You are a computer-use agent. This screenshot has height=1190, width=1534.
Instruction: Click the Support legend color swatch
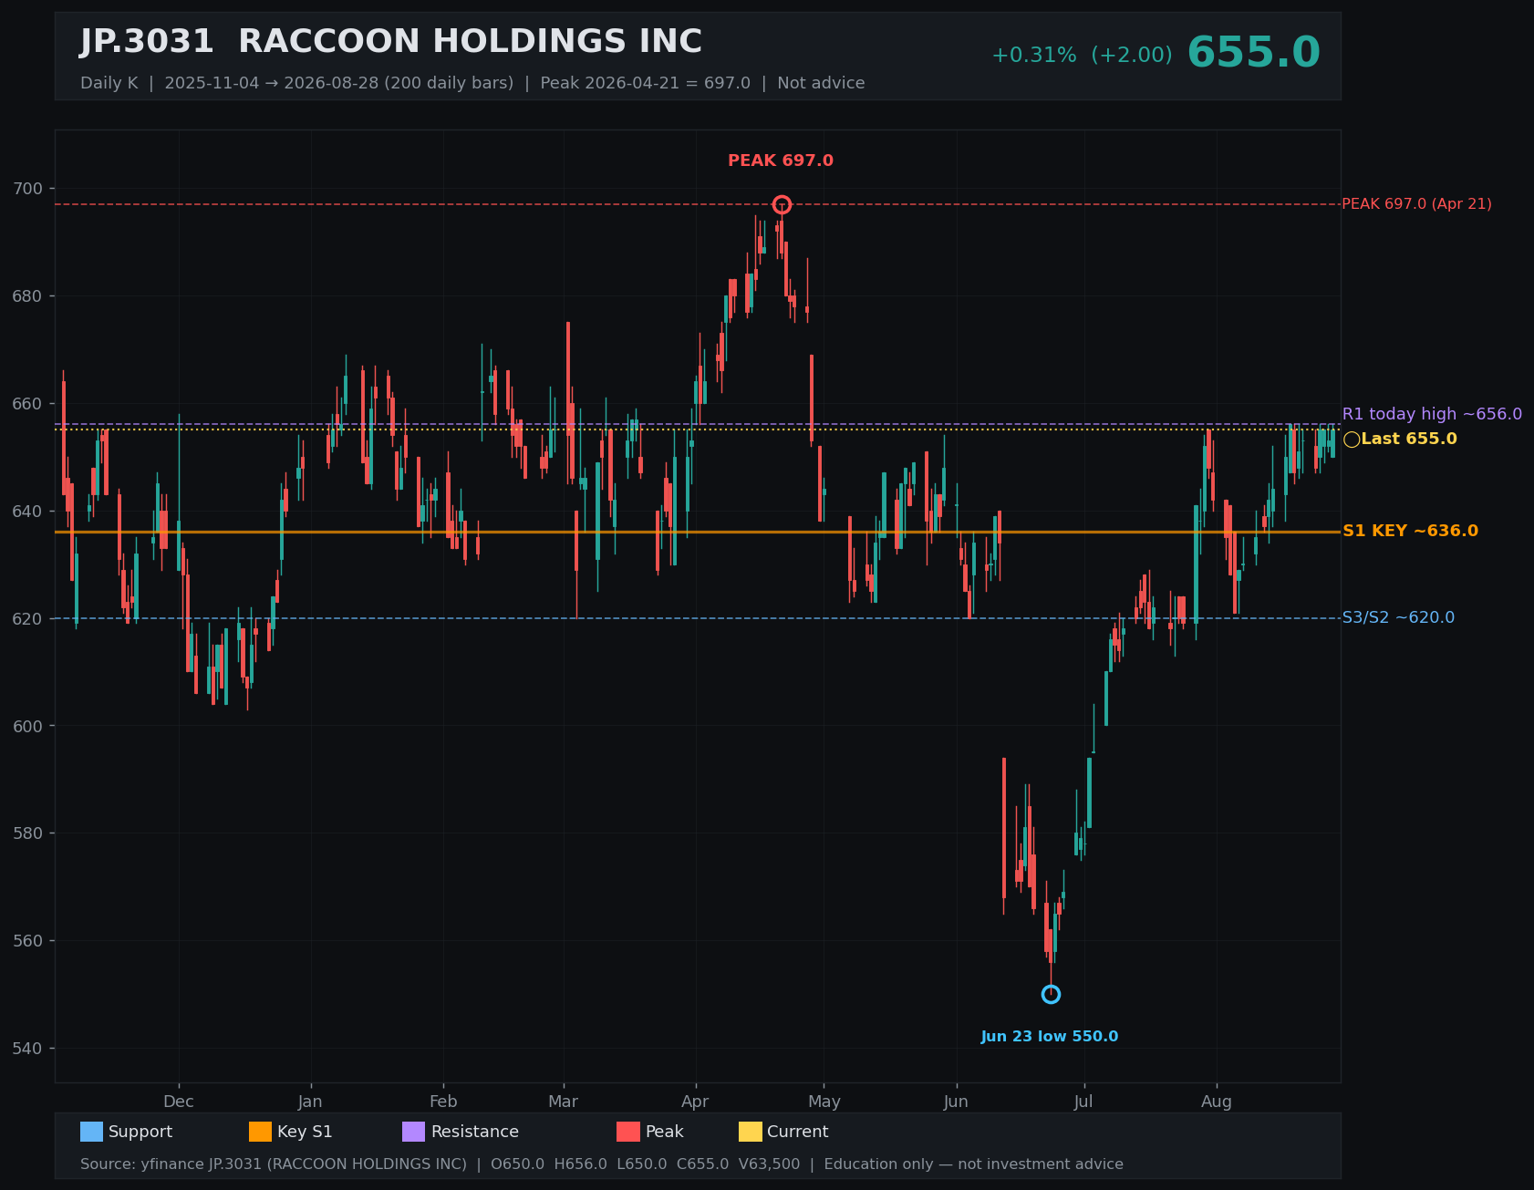pos(91,1132)
